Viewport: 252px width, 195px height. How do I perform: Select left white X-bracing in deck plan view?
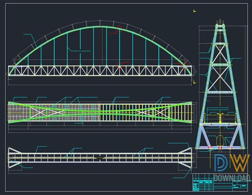[47, 112]
